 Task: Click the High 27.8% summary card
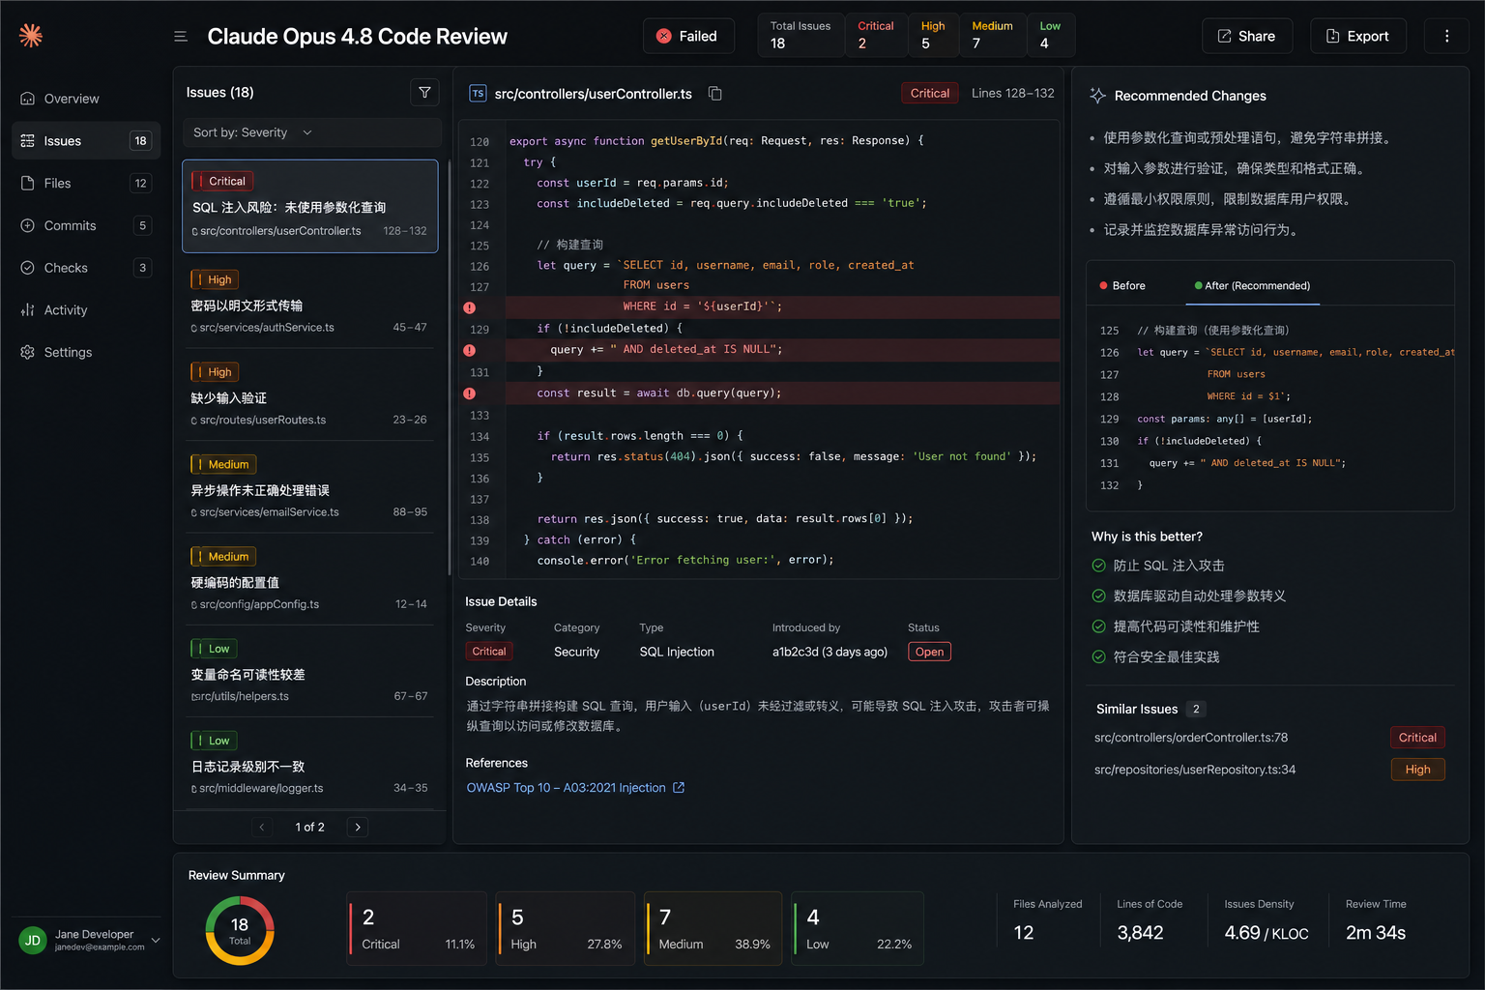click(566, 929)
